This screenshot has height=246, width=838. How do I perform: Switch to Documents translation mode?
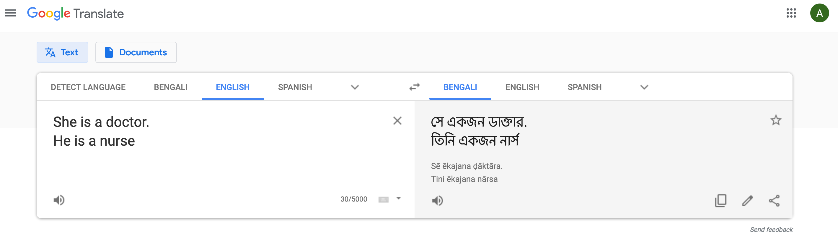pyautogui.click(x=136, y=52)
